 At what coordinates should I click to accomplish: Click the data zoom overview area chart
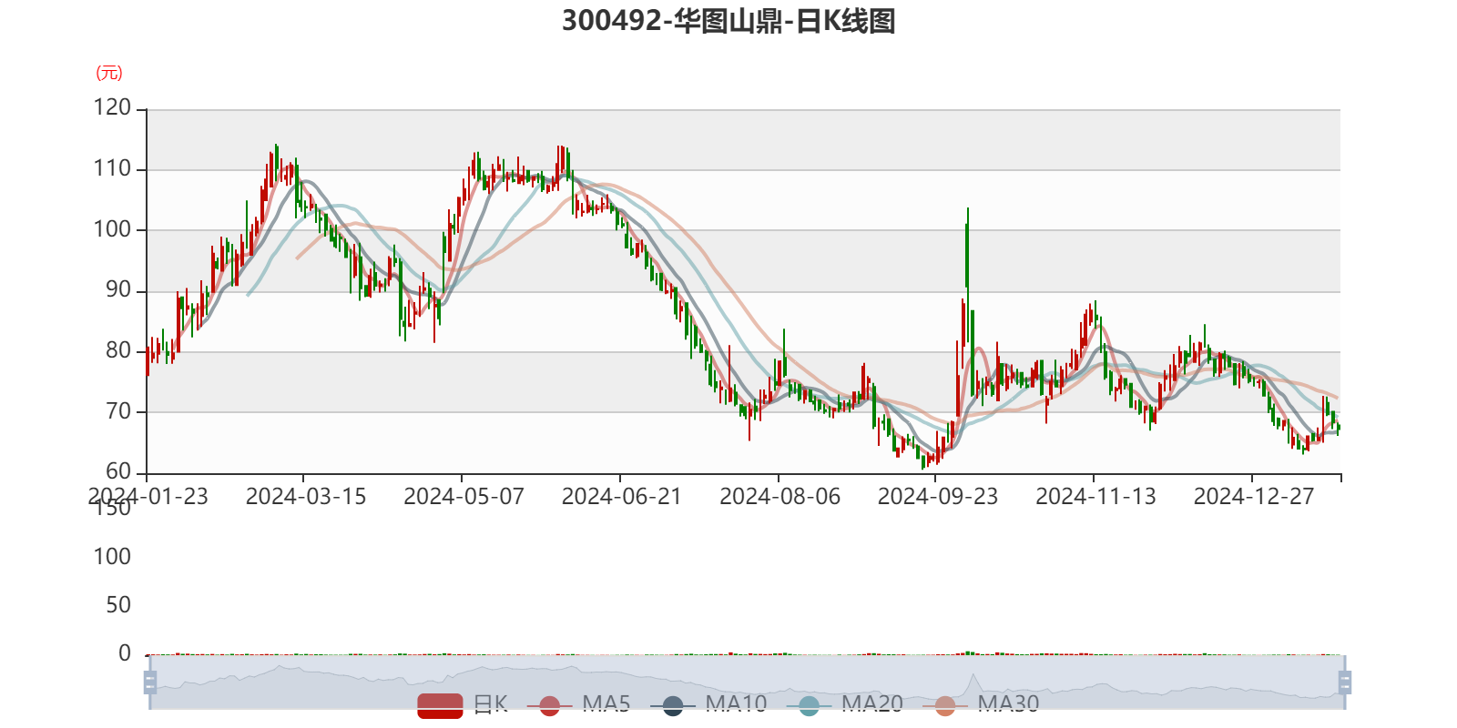click(x=747, y=682)
